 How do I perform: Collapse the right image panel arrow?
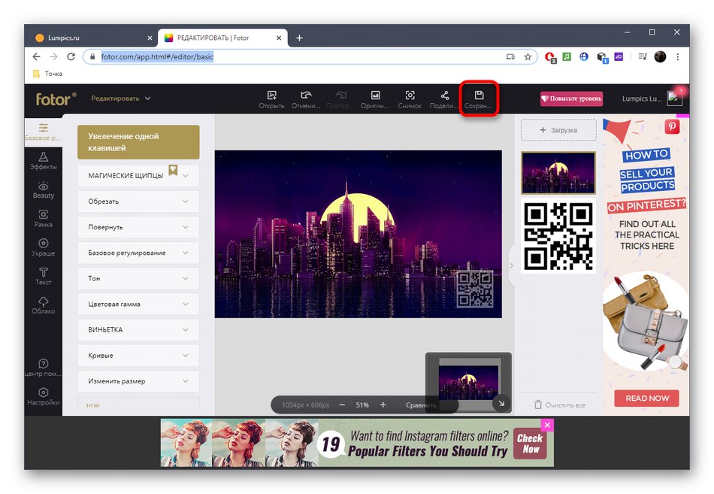[511, 265]
